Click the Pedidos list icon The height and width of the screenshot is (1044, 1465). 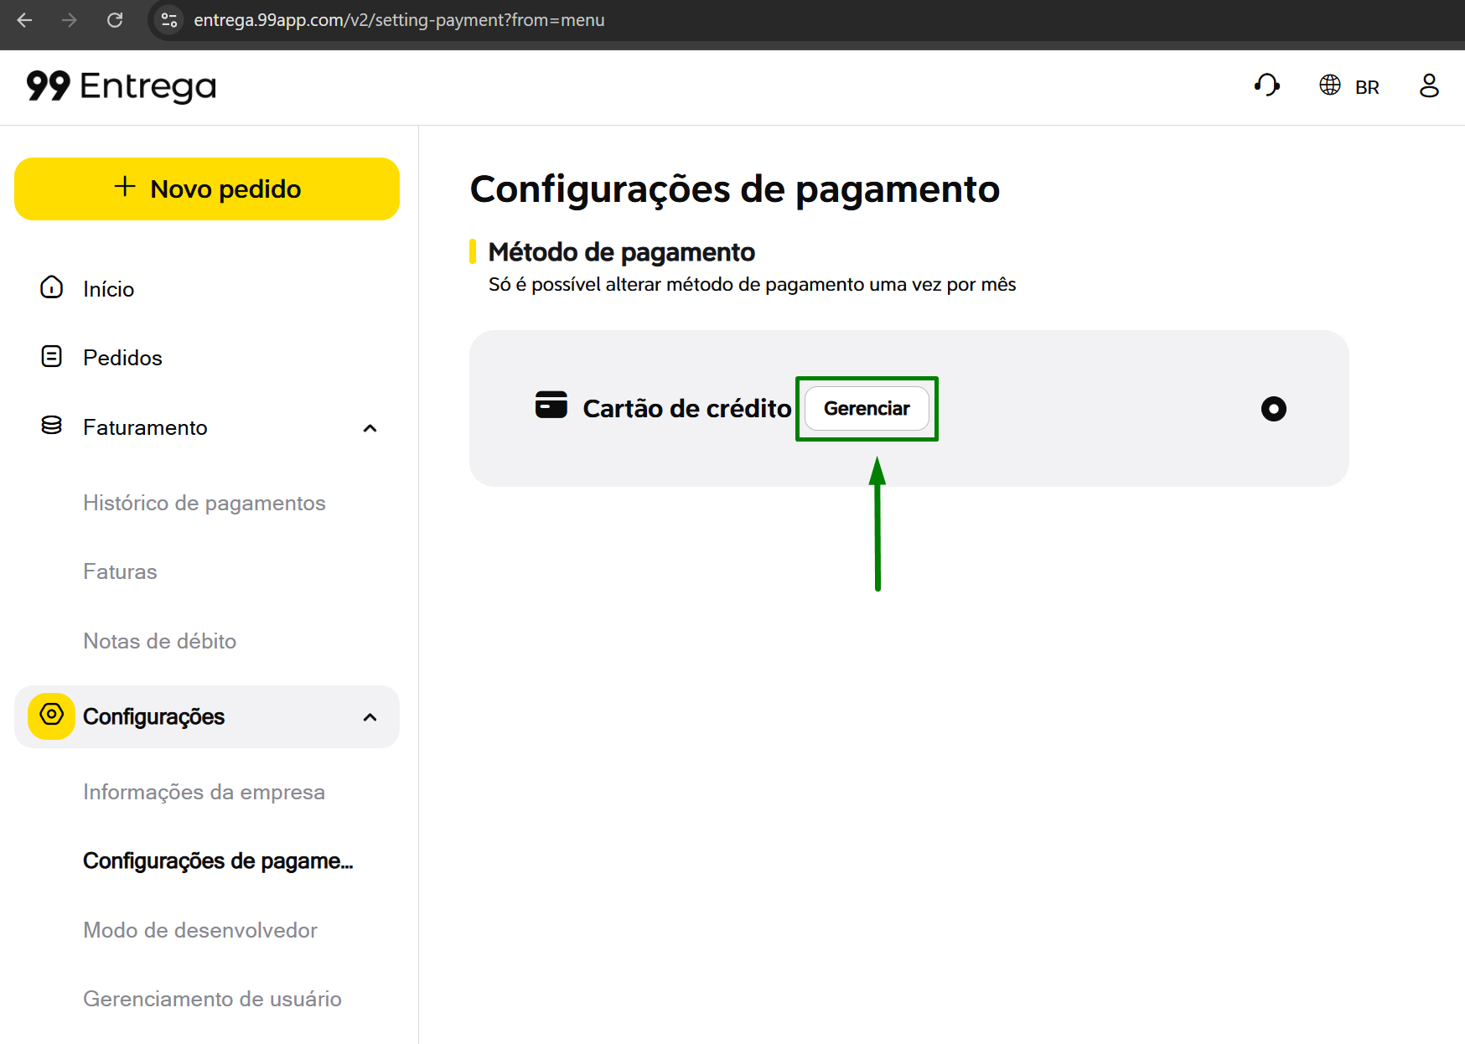[52, 357]
